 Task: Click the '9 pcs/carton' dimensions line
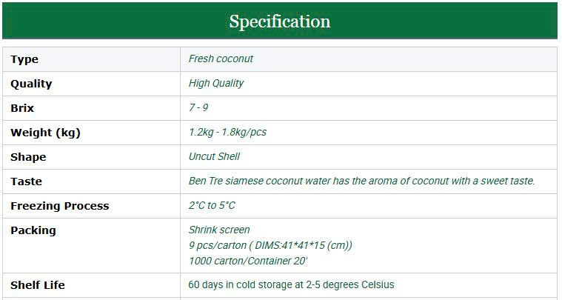270,245
